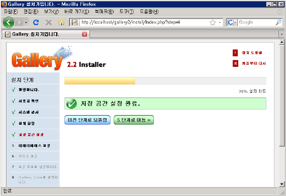Click the 이전 단계로 되돌림 button
Image resolution: width=286 pixels, height=196 pixels.
(87, 120)
